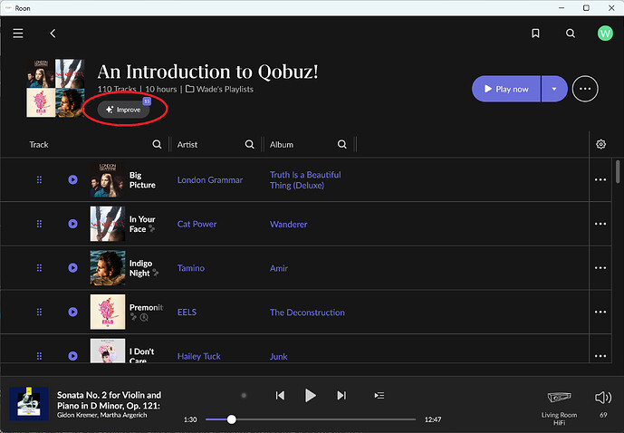Open search with the top magnifier icon
This screenshot has height=433, width=624.
[x=571, y=33]
